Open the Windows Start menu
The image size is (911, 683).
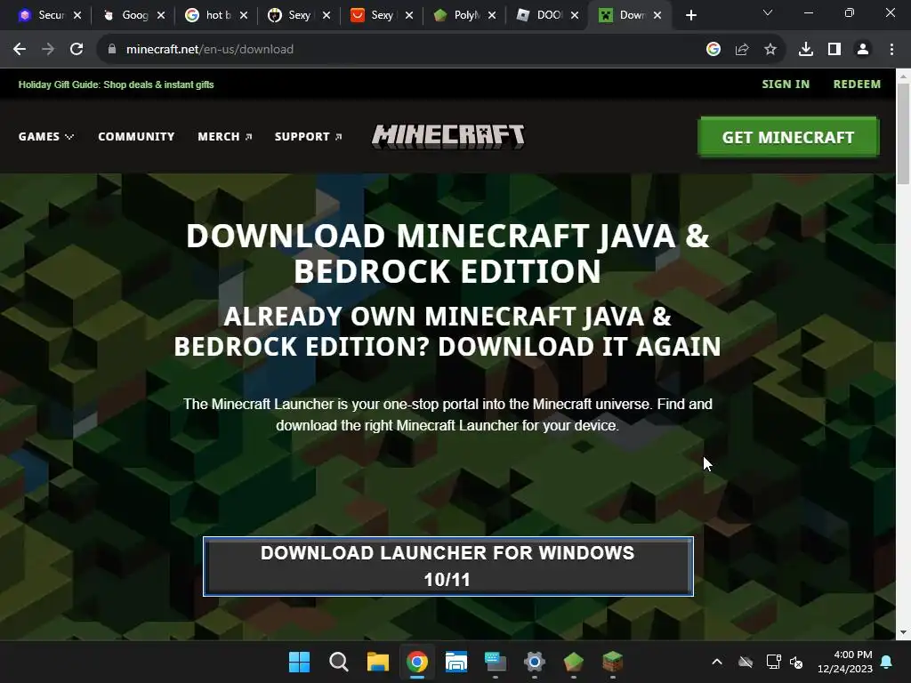click(x=299, y=662)
